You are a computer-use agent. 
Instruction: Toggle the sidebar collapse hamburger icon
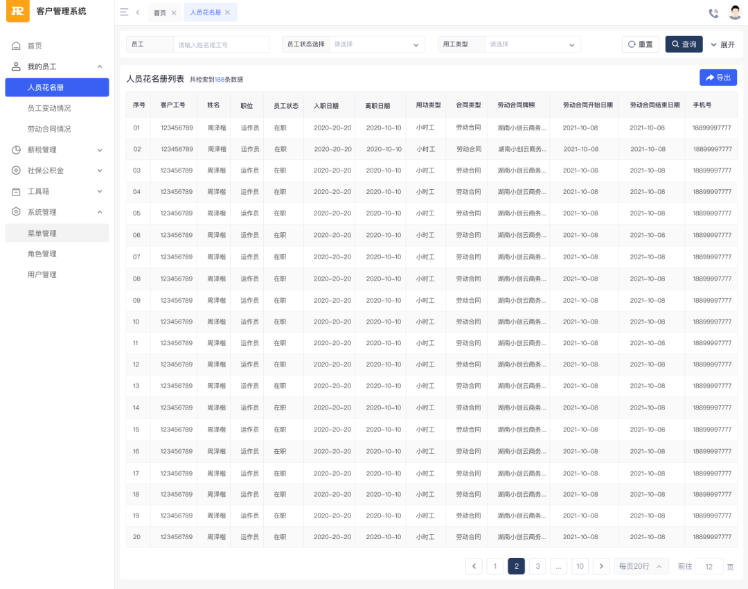pos(124,12)
